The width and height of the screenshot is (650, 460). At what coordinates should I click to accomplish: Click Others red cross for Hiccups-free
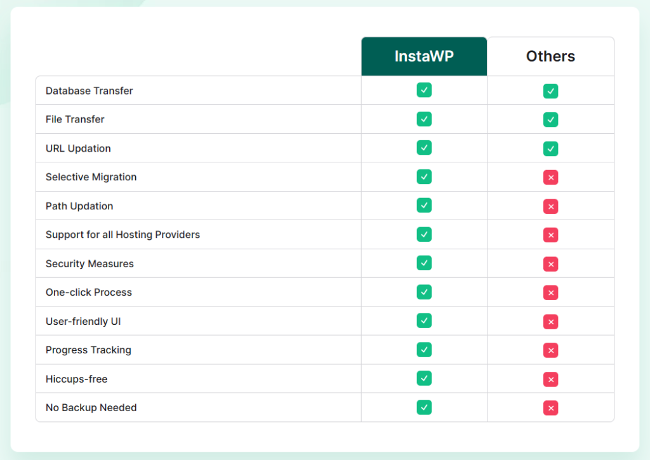550,379
